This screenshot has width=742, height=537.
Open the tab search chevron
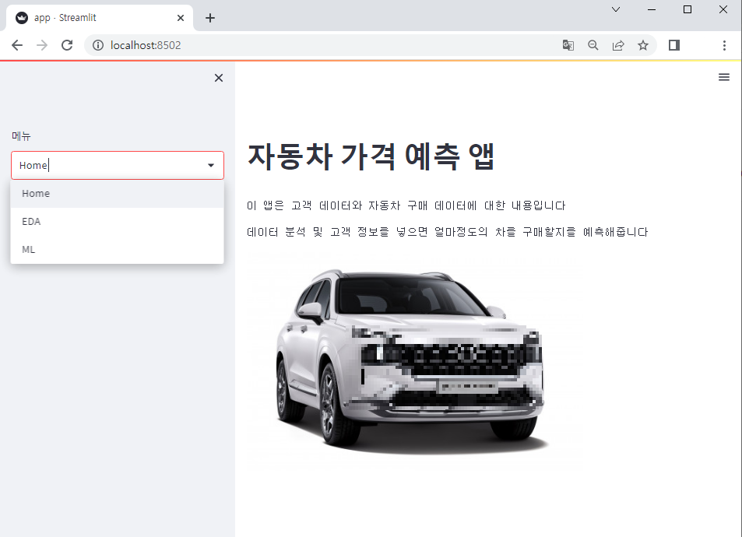click(x=616, y=9)
